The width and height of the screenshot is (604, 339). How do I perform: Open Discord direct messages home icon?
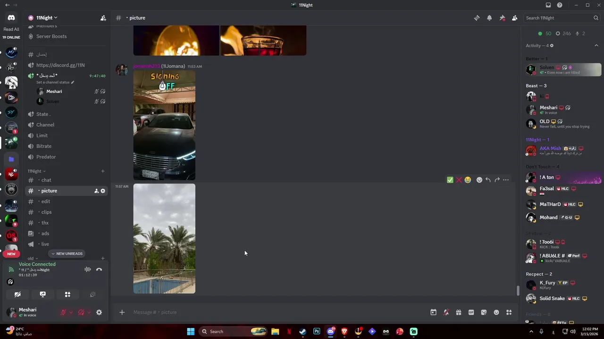(11, 18)
